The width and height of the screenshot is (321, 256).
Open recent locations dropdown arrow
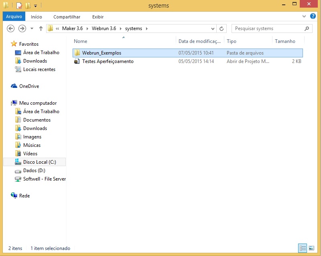(32, 28)
